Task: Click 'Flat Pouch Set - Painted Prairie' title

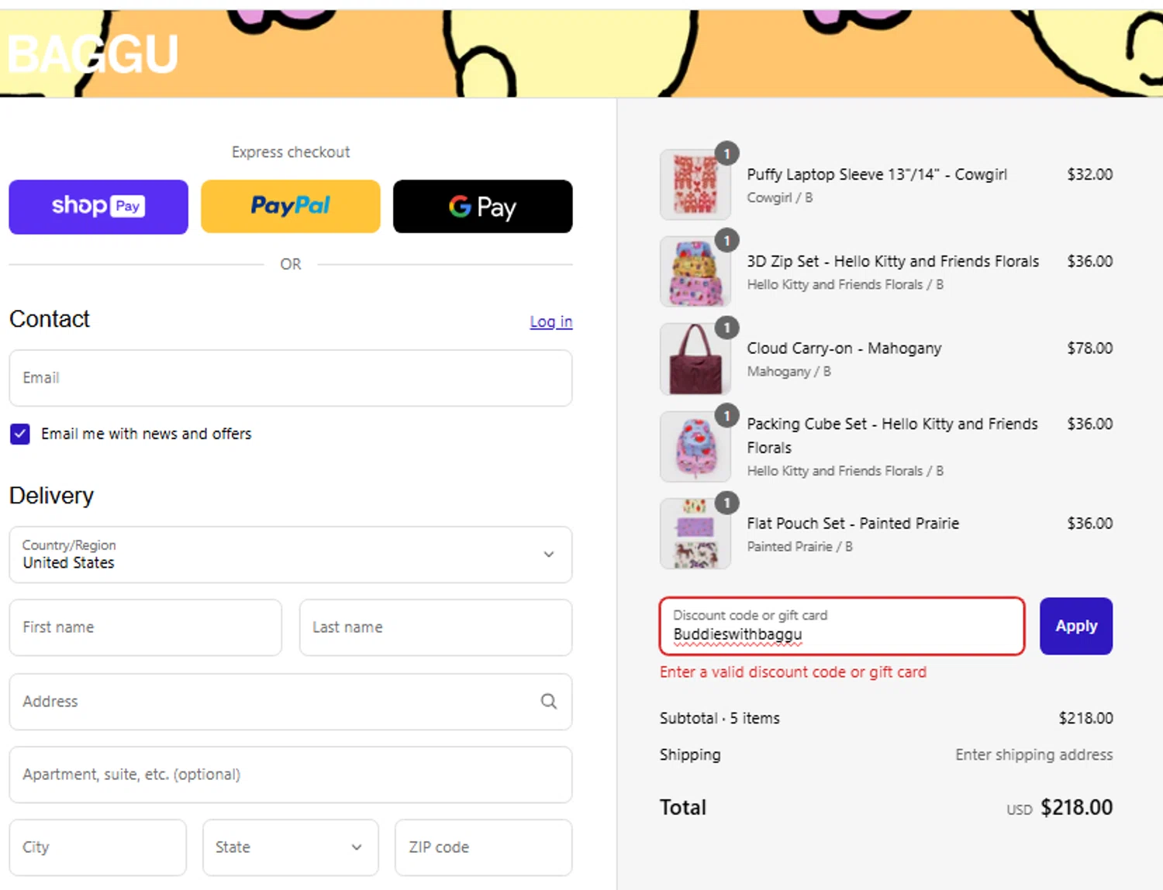Action: (x=853, y=524)
